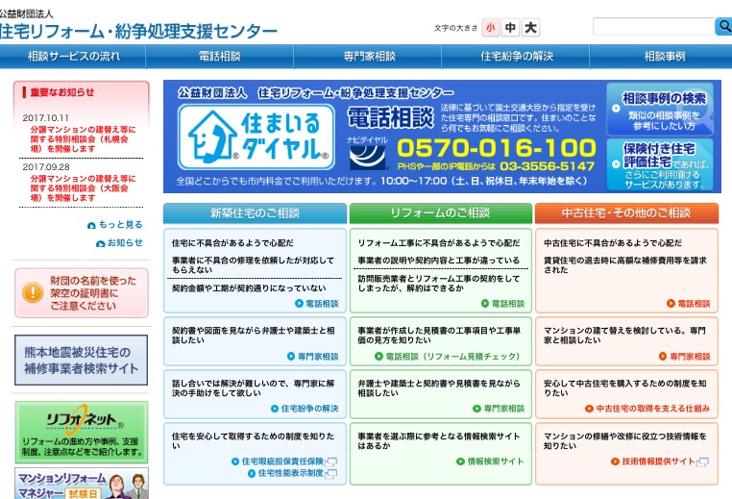
Task: Open 熊本地震被災住宅 補修事業者検索サイト banner
Action: point(82,361)
